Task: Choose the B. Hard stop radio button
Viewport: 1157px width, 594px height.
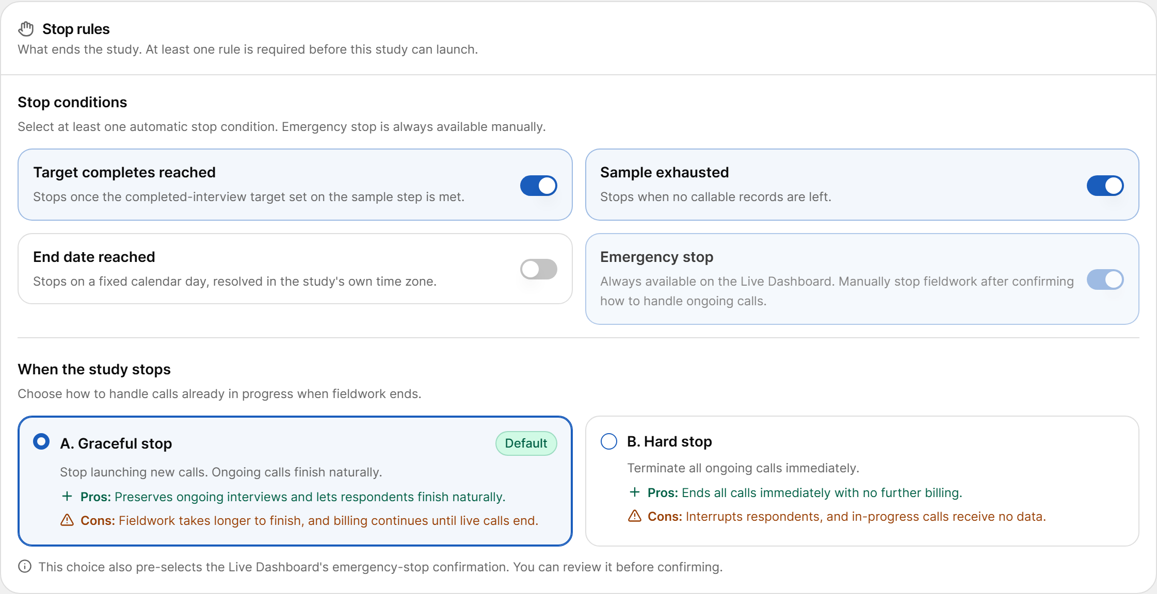Action: pyautogui.click(x=609, y=441)
